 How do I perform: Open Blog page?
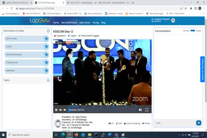click(x=103, y=23)
